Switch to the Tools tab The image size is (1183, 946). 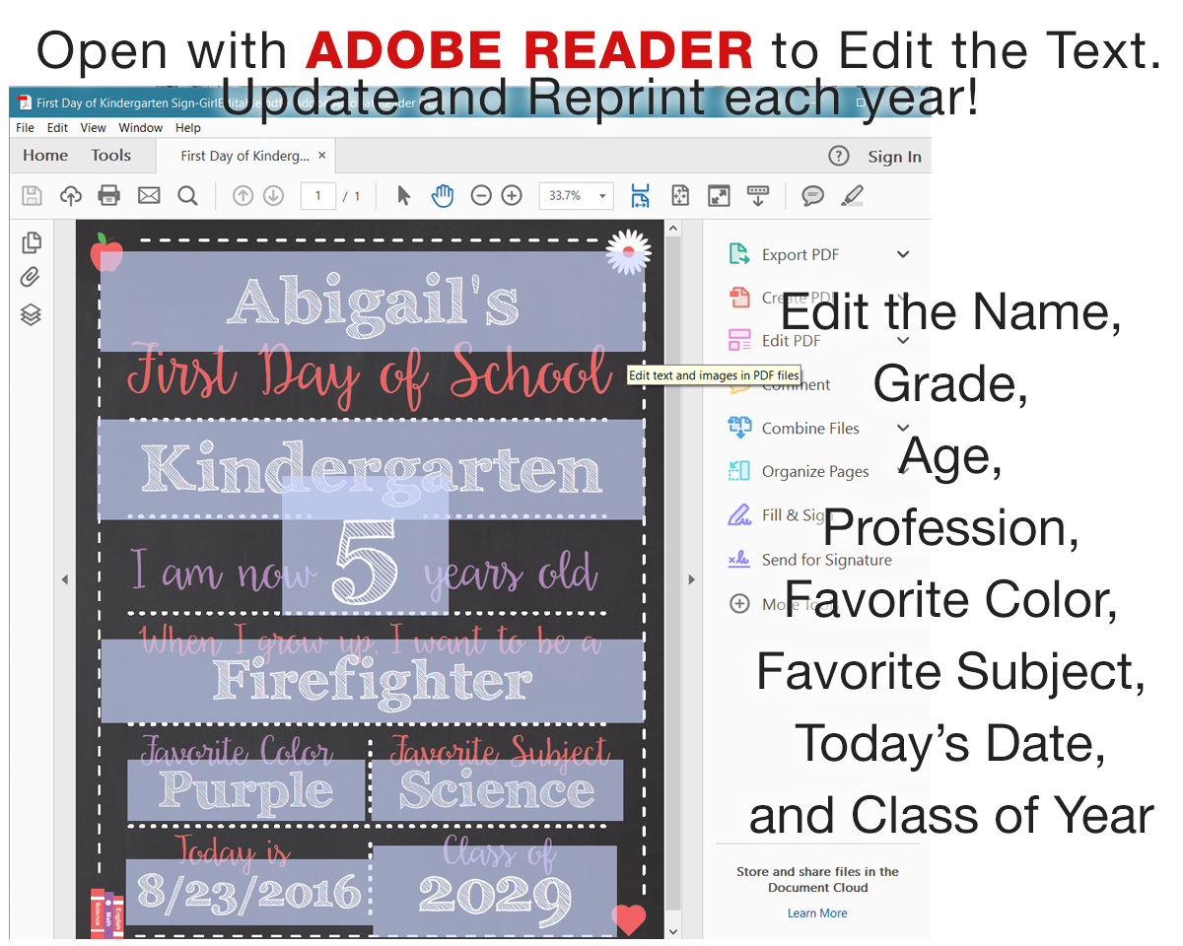tap(111, 156)
